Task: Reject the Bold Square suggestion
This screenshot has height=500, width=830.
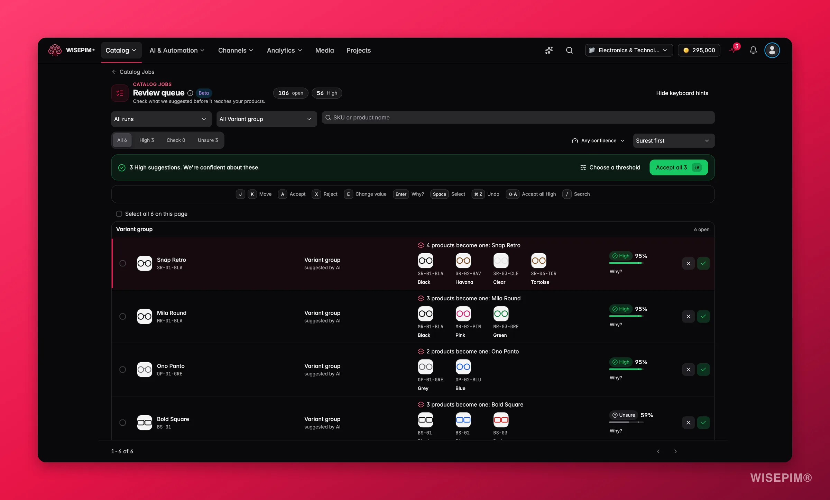Action: tap(688, 422)
